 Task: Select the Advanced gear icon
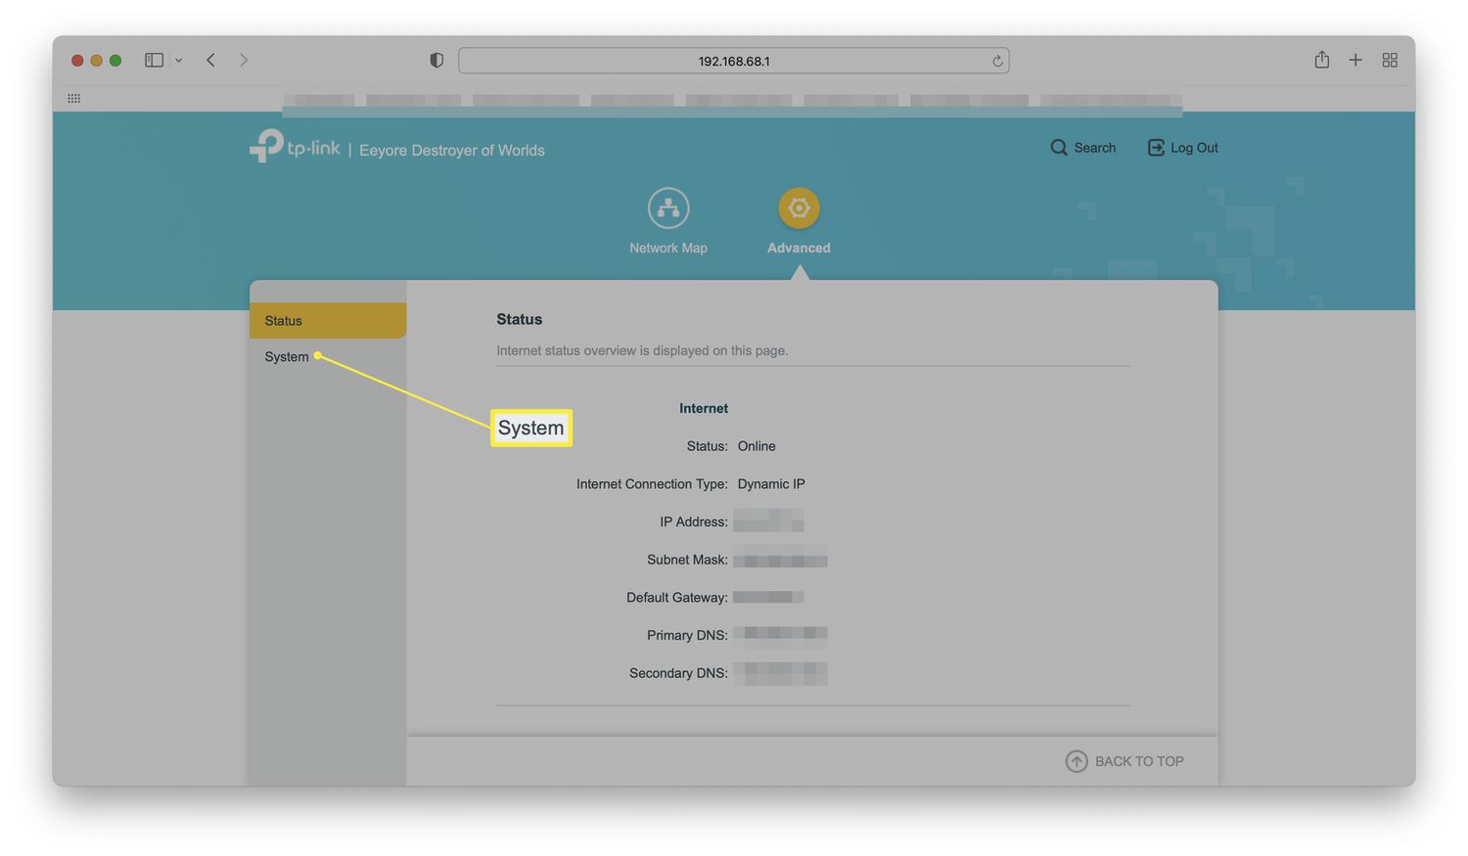tap(799, 208)
